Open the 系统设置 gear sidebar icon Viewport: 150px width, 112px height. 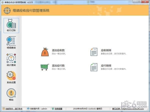[11, 76]
